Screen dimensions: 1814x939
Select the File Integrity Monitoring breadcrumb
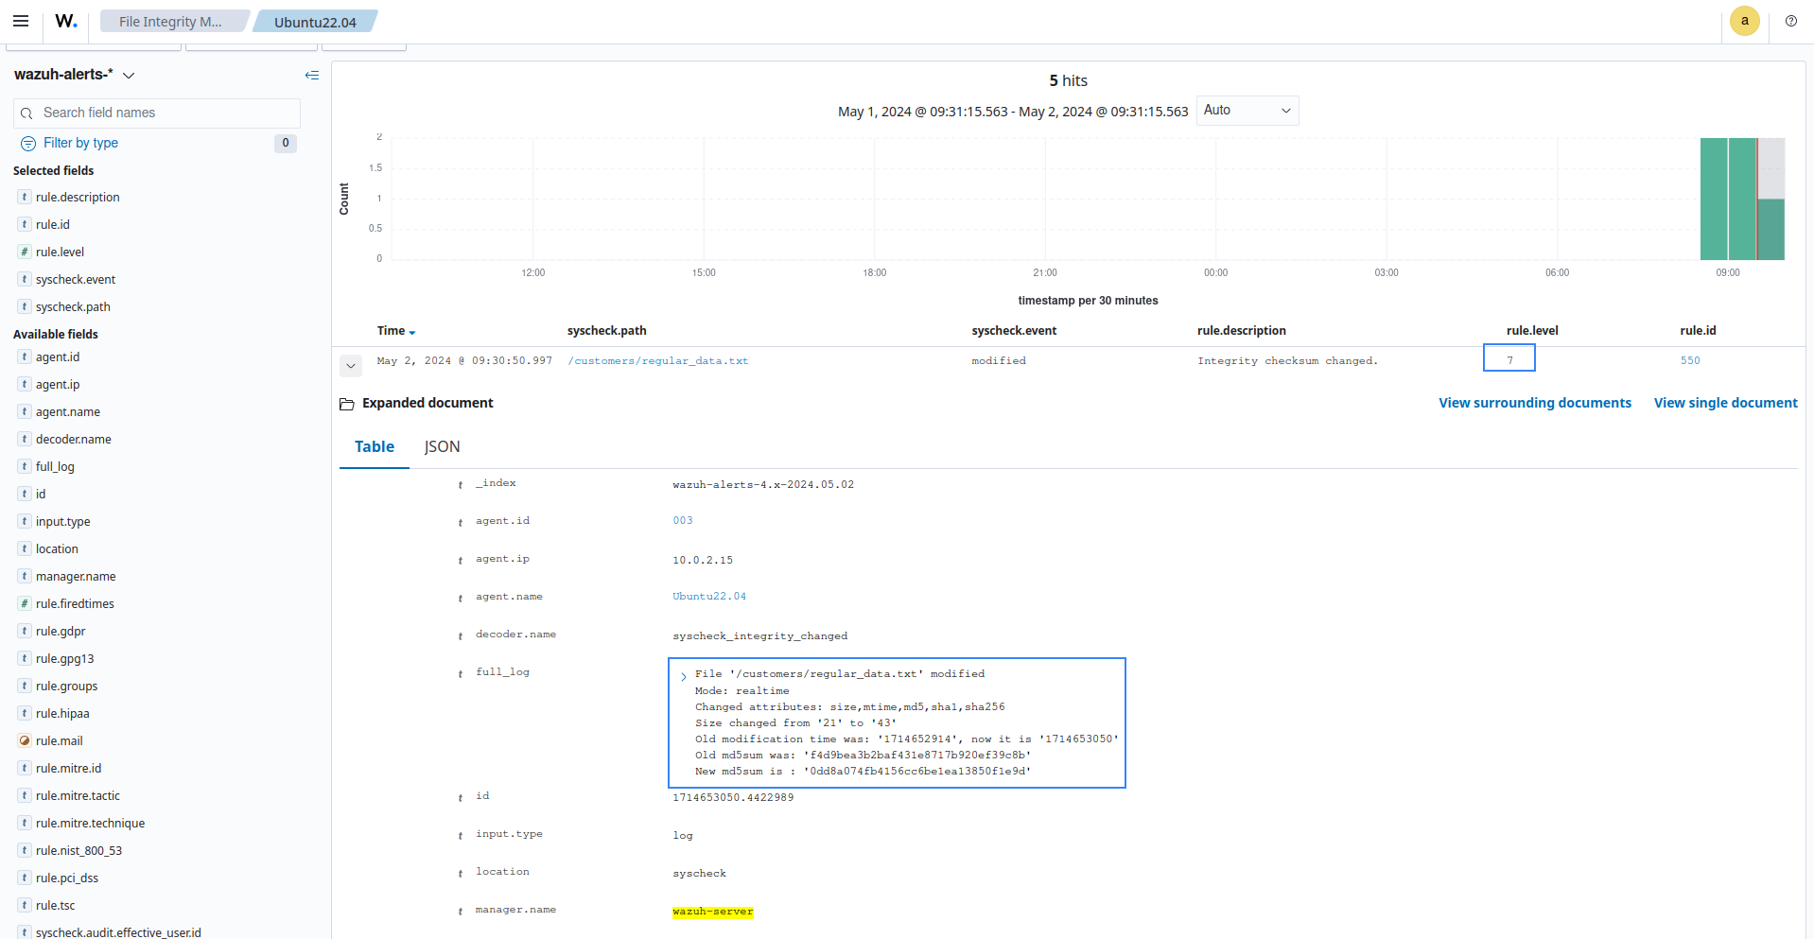[x=171, y=22]
